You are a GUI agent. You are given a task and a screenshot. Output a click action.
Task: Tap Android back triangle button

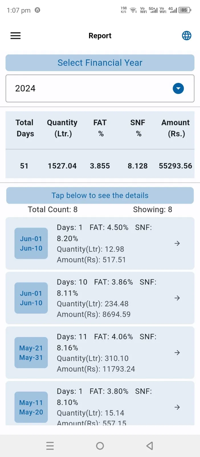click(x=150, y=446)
